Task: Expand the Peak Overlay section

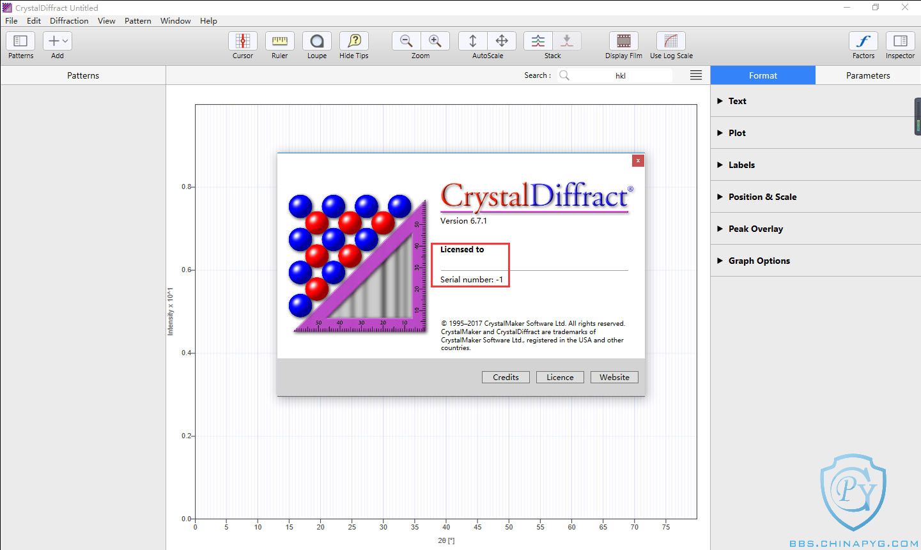Action: point(816,229)
